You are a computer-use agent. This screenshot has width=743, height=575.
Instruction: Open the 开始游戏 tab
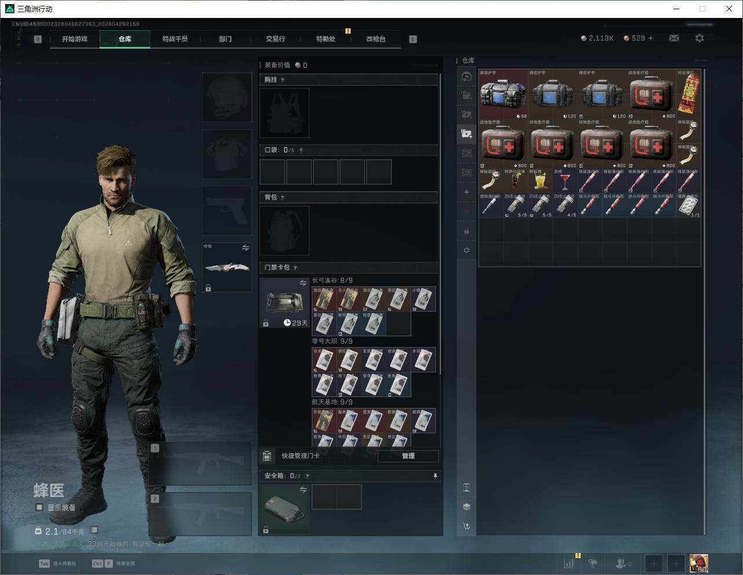click(x=75, y=39)
